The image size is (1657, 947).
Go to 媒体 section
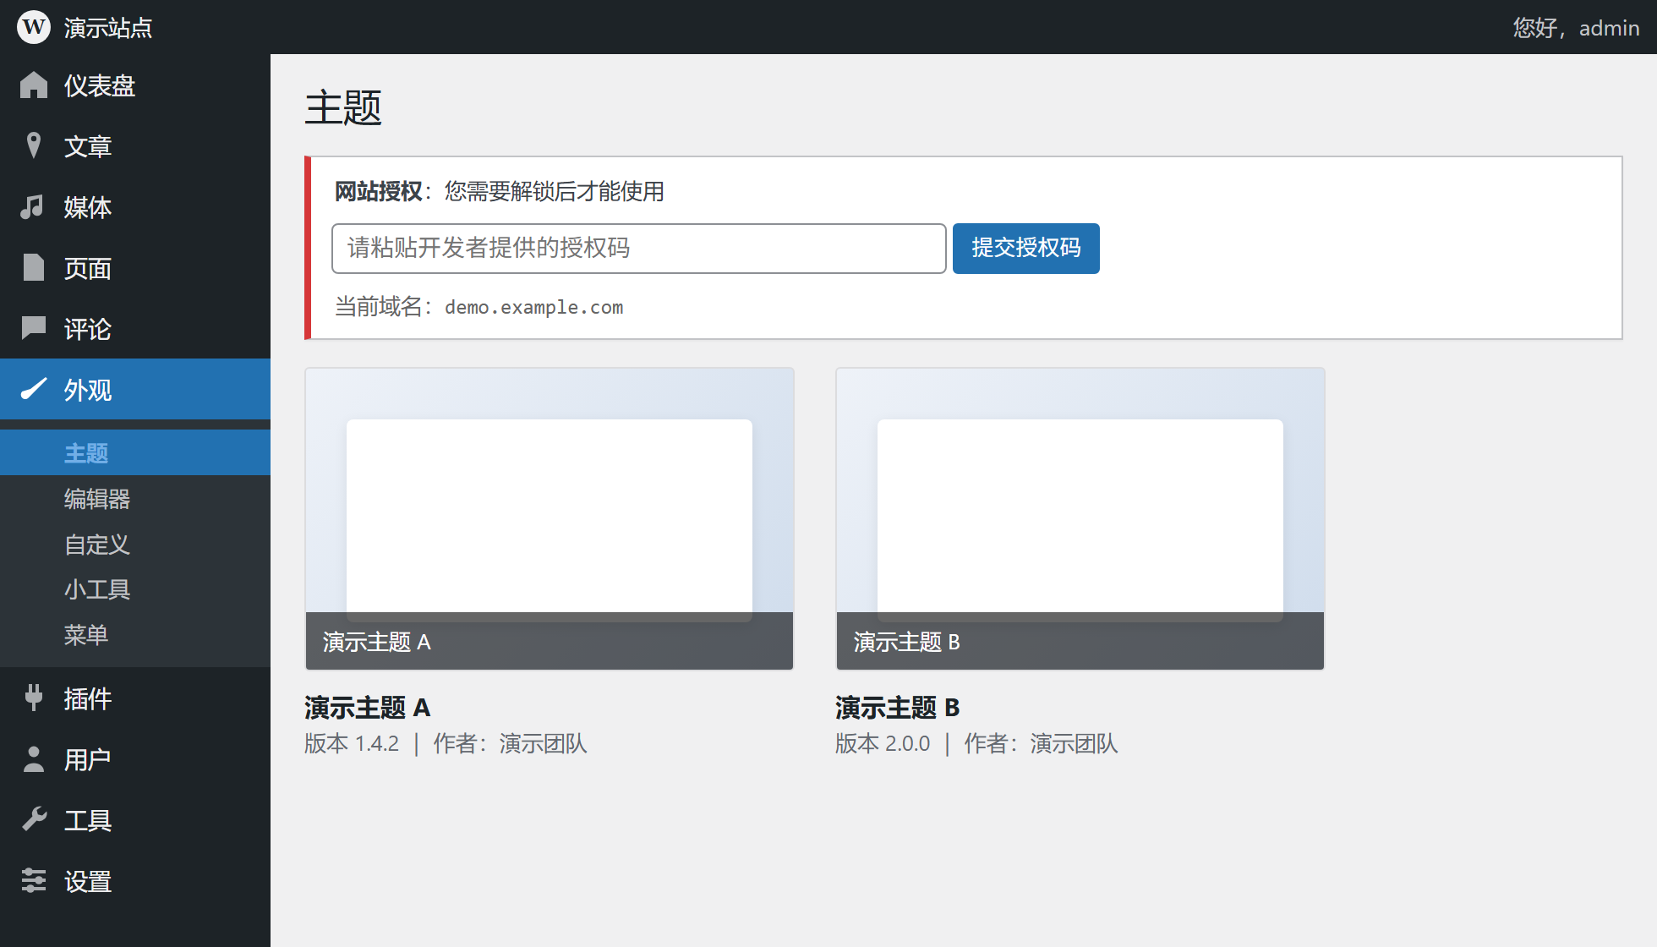(x=135, y=206)
